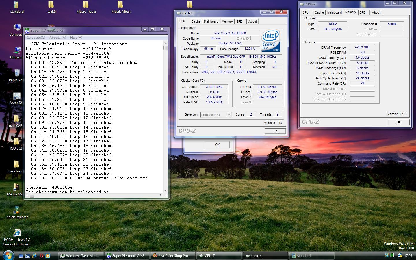Image resolution: width=416 pixels, height=260 pixels.
Task: Open Help menu in Super PI
Action: click(x=76, y=38)
